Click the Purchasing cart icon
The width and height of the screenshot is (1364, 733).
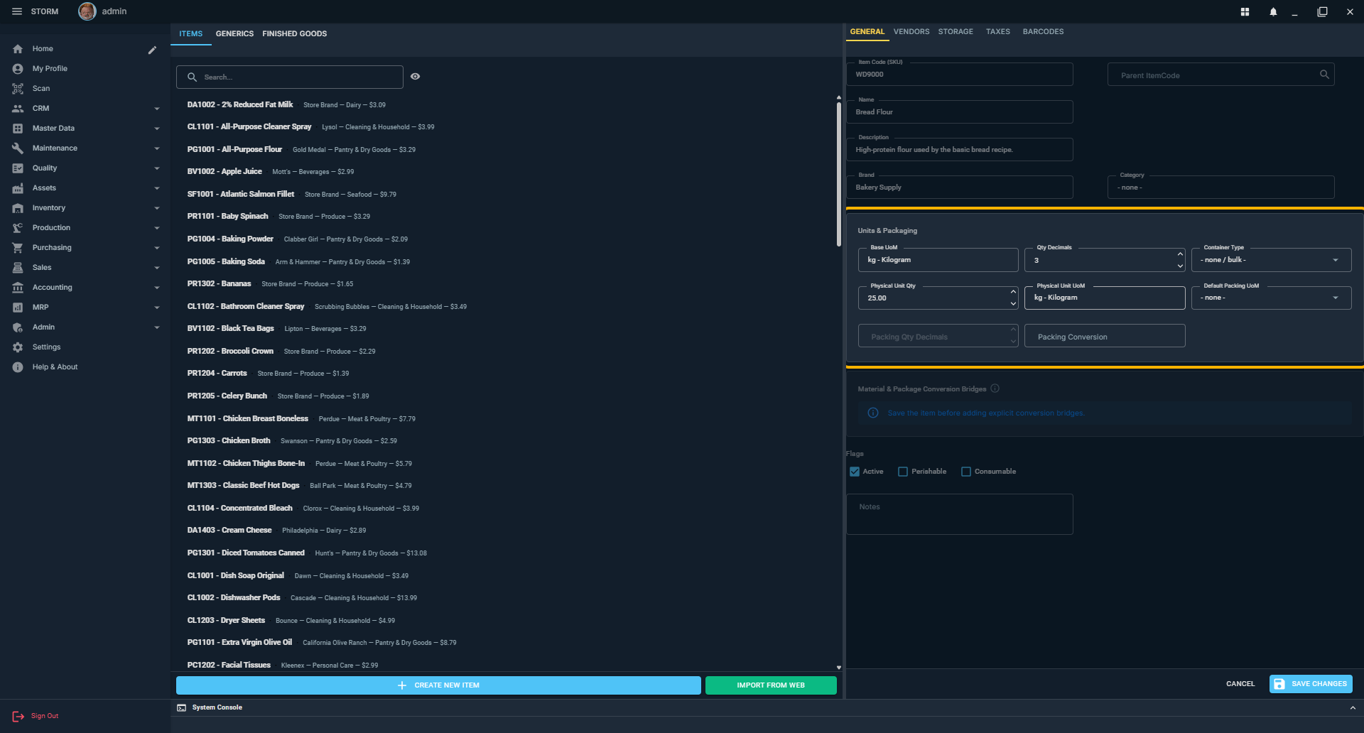(18, 248)
